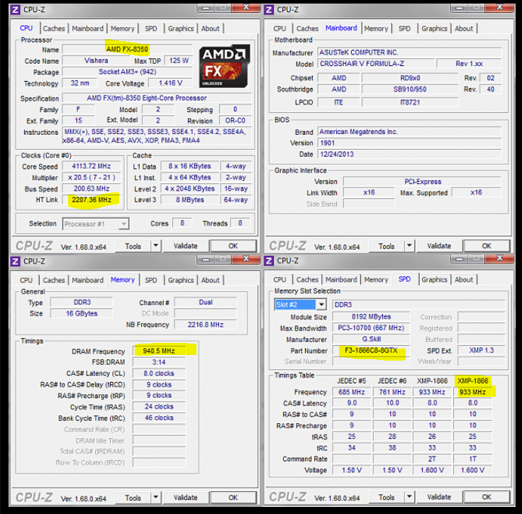Click Tools button in Mainboard window
This screenshot has width=522, height=514.
point(387,246)
